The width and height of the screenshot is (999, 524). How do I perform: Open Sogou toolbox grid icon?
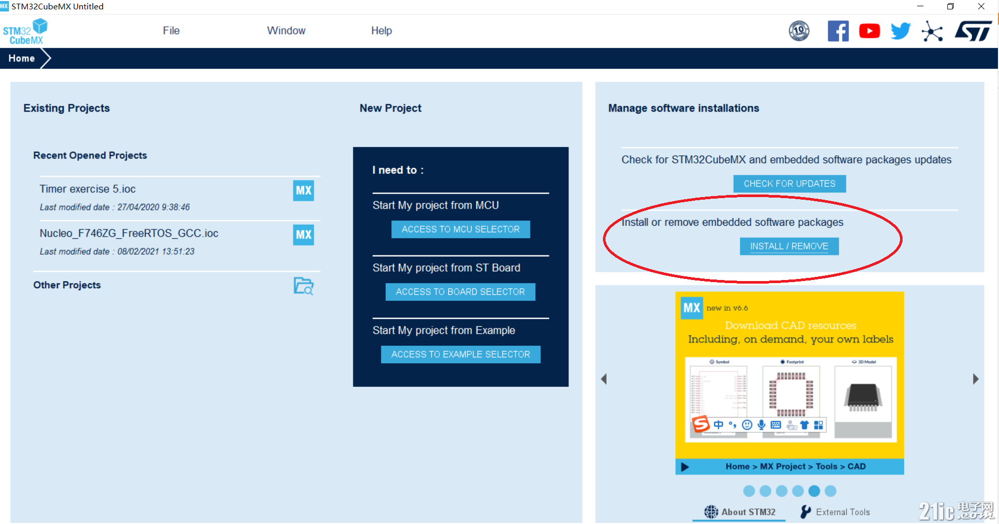pyautogui.click(x=819, y=425)
